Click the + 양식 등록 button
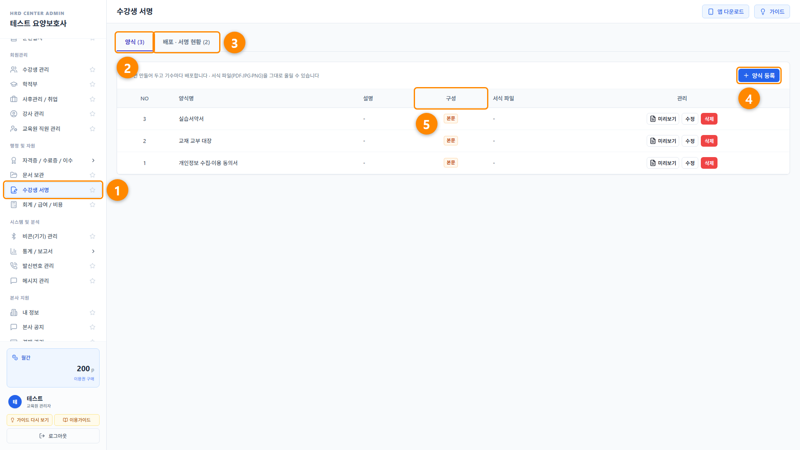The image size is (800, 450). (759, 75)
